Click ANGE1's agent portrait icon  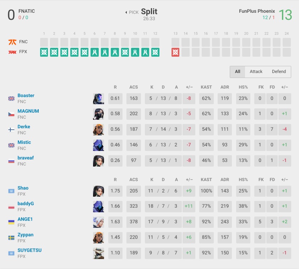[98, 222]
